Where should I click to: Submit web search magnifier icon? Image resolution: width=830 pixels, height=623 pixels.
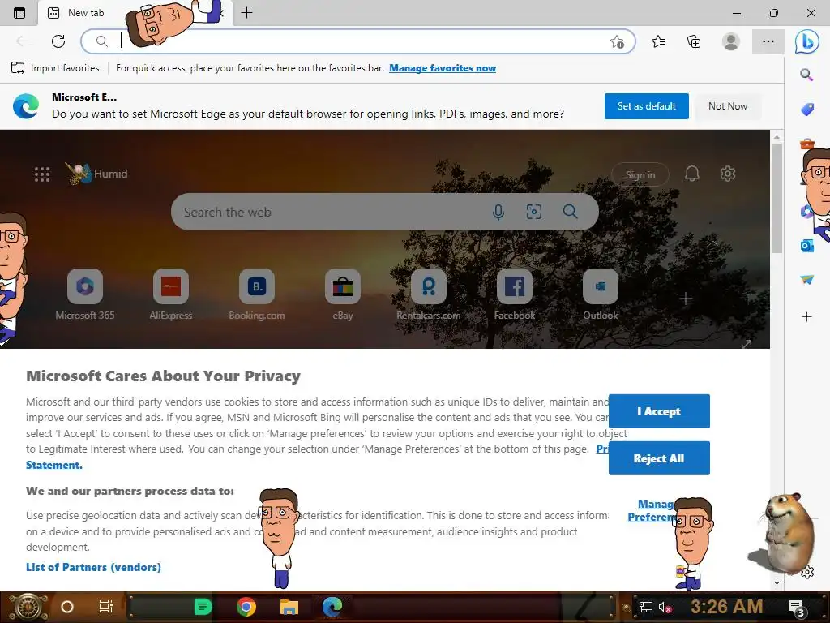(x=570, y=212)
